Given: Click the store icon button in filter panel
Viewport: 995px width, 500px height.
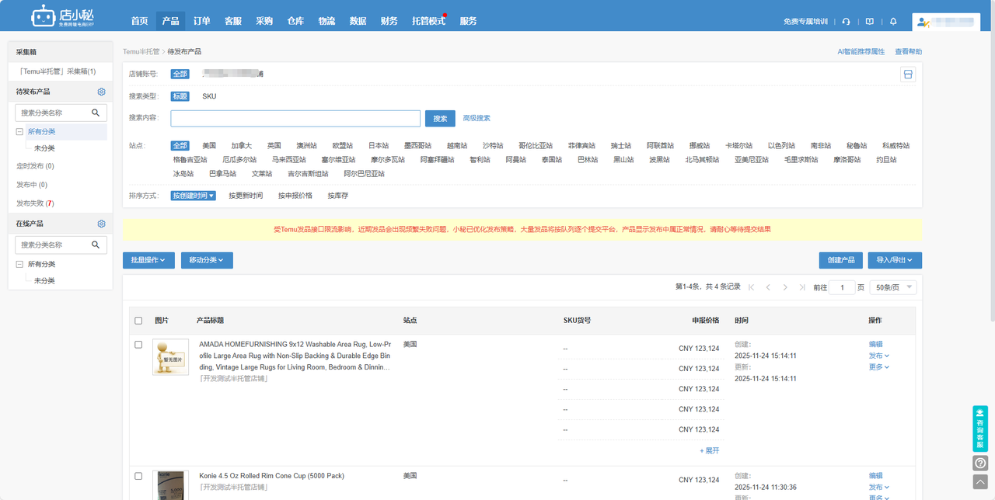Looking at the screenshot, I should (907, 75).
